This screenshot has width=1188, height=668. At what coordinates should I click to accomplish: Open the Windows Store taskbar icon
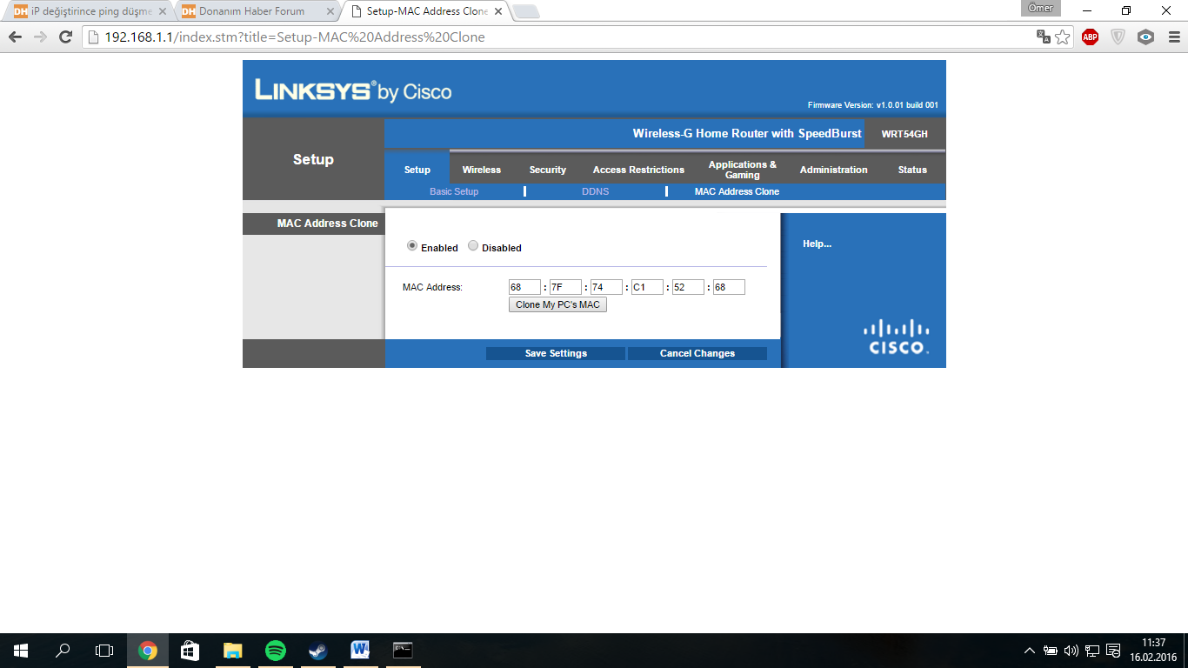pos(190,651)
